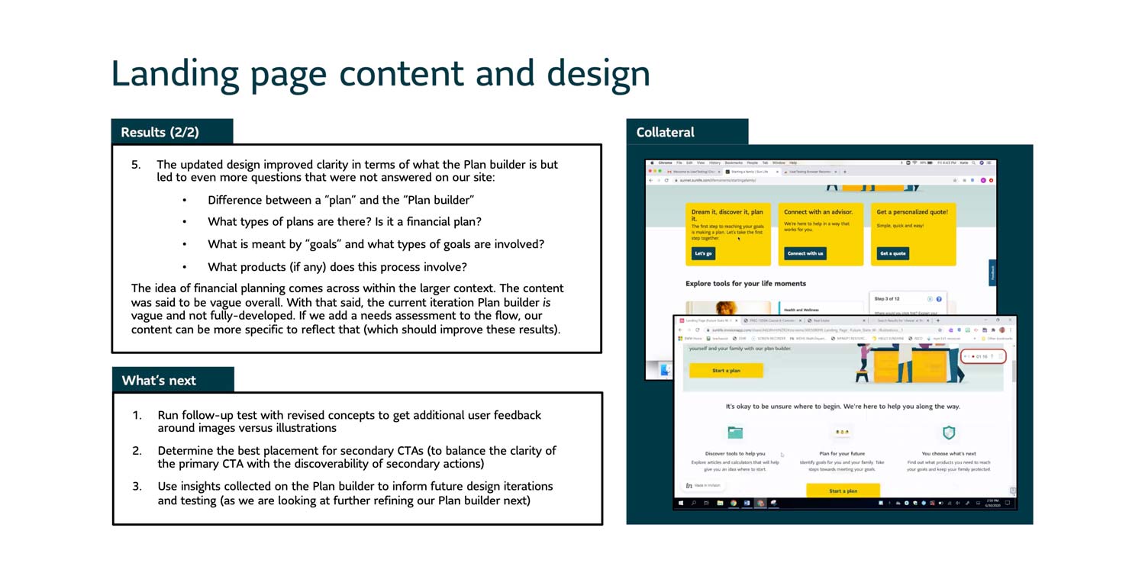Click Windows Start button on taskbar
Viewport: 1145px width, 576px height.
point(681,503)
